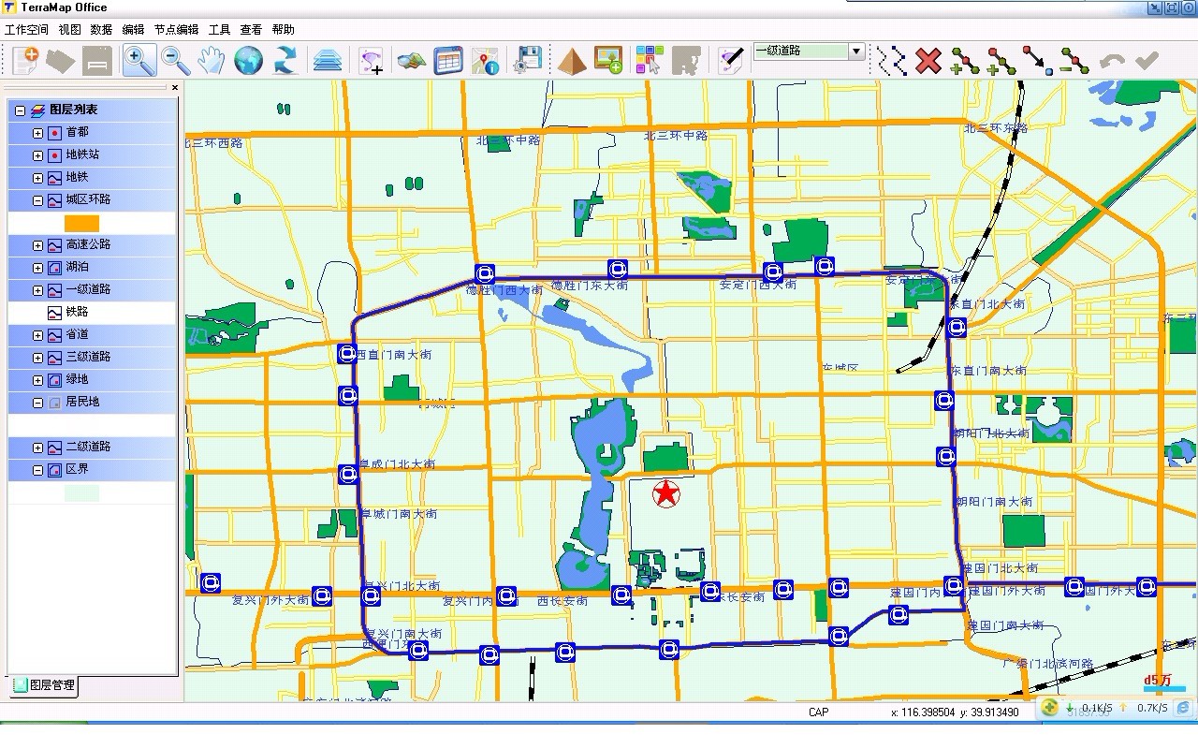Open the 帮助 menu
This screenshot has height=749, width=1198.
click(x=283, y=30)
